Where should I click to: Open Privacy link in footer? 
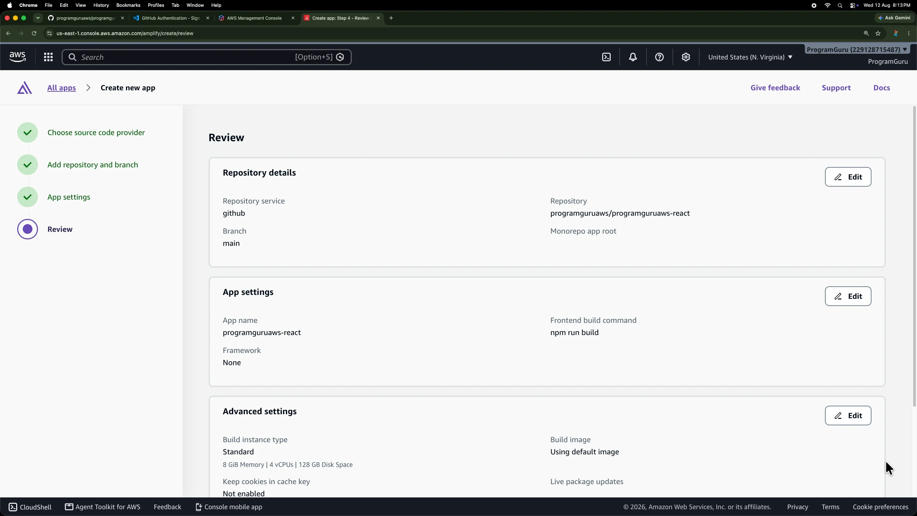(797, 507)
